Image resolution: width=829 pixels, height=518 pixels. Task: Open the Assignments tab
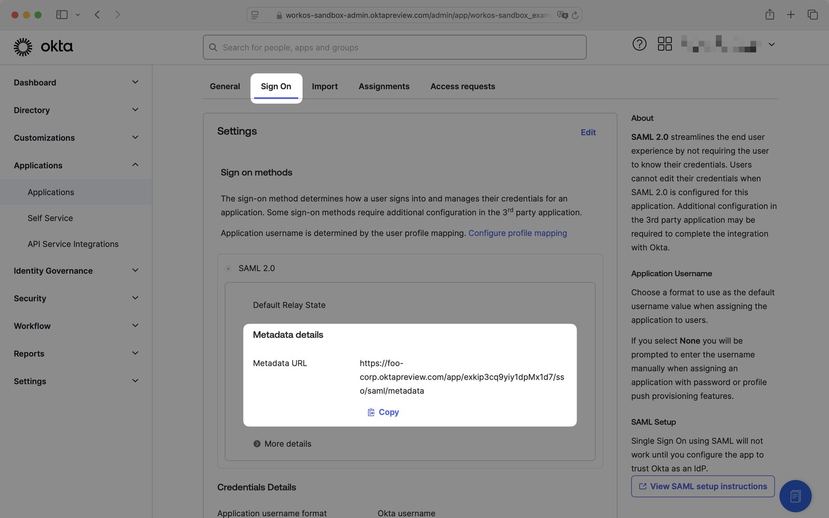(x=384, y=87)
